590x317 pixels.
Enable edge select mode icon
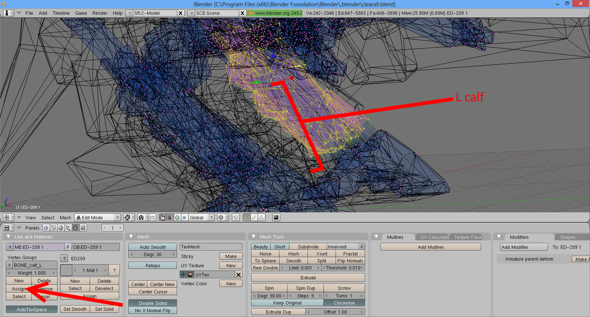tap(254, 218)
